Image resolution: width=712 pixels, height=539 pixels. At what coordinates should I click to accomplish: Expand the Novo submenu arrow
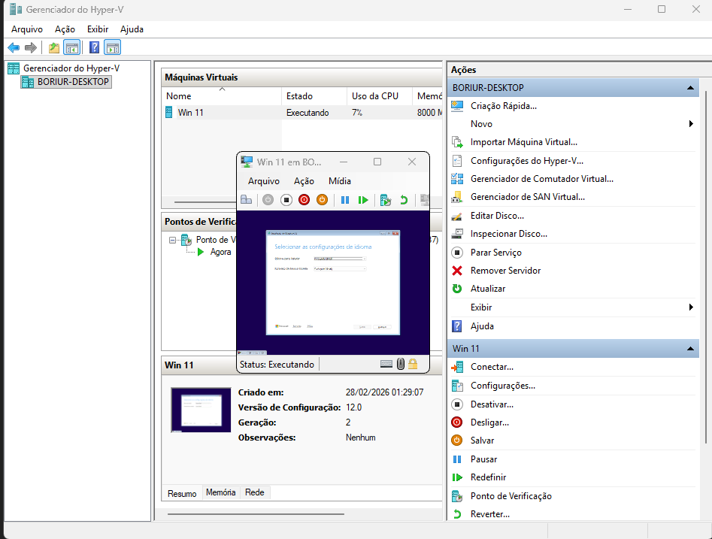[691, 123]
